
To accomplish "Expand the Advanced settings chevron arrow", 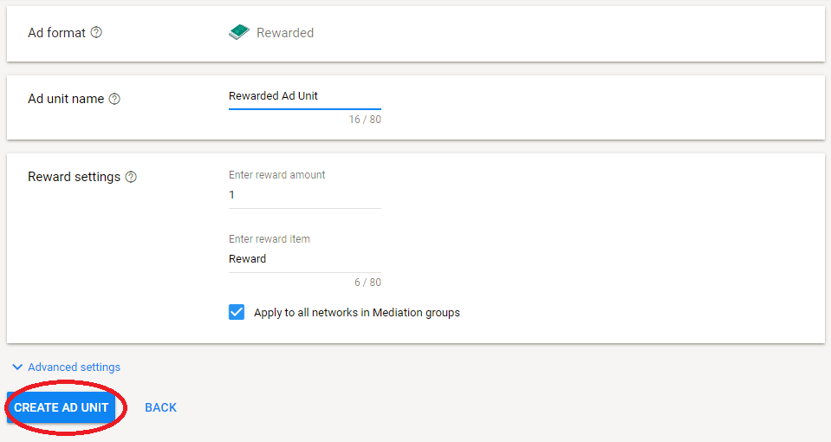I will point(16,367).
